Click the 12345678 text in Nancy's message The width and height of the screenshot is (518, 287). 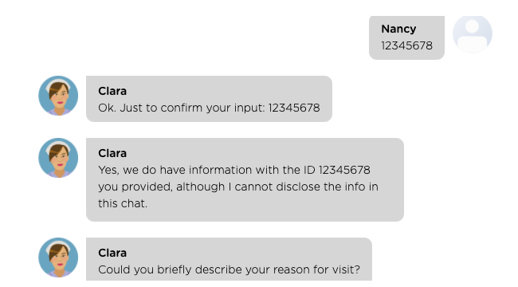click(406, 45)
